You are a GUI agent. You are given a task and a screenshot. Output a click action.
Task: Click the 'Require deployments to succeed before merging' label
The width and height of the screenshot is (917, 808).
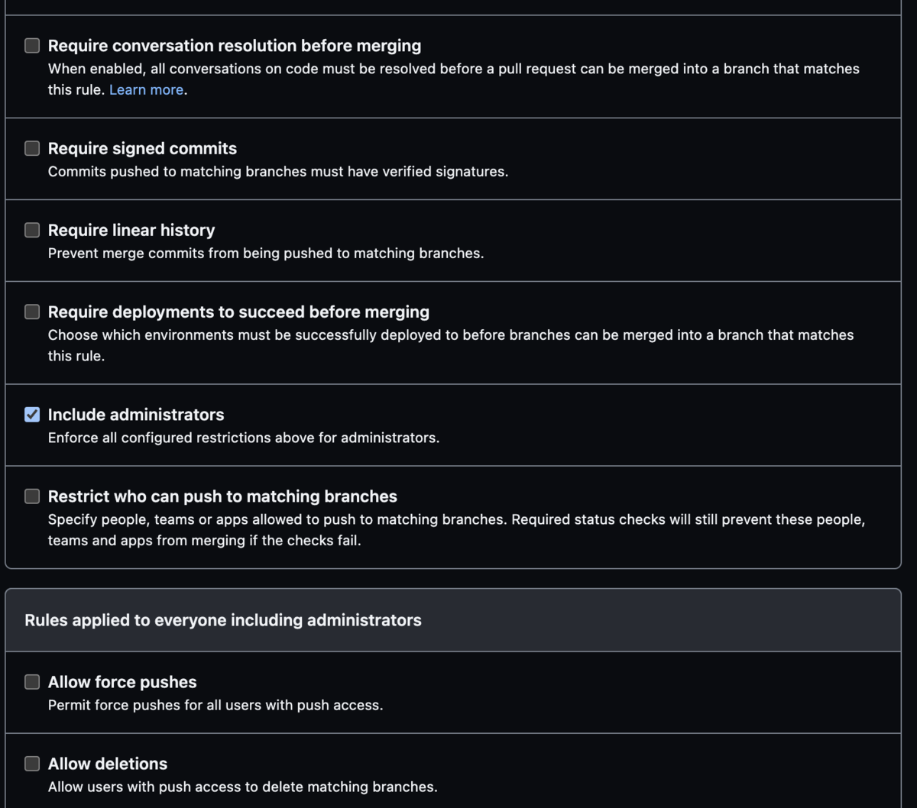click(238, 312)
